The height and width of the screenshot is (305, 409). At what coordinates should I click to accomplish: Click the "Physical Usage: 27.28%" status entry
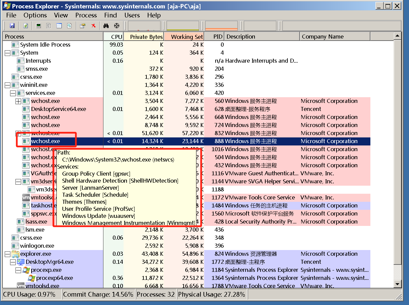(212, 294)
